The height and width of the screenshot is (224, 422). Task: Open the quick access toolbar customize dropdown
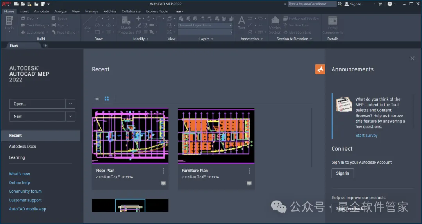click(48, 4)
